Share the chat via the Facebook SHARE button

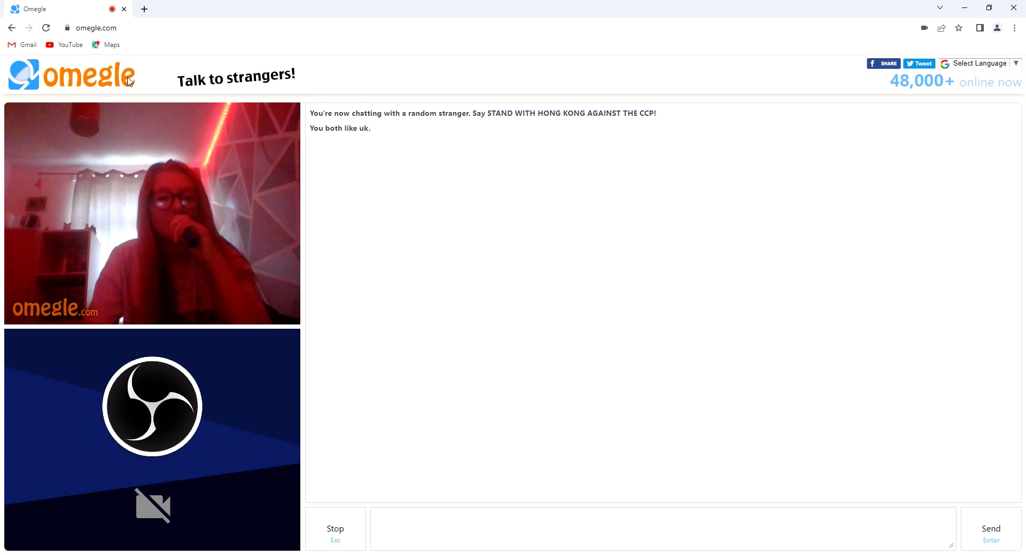(883, 63)
